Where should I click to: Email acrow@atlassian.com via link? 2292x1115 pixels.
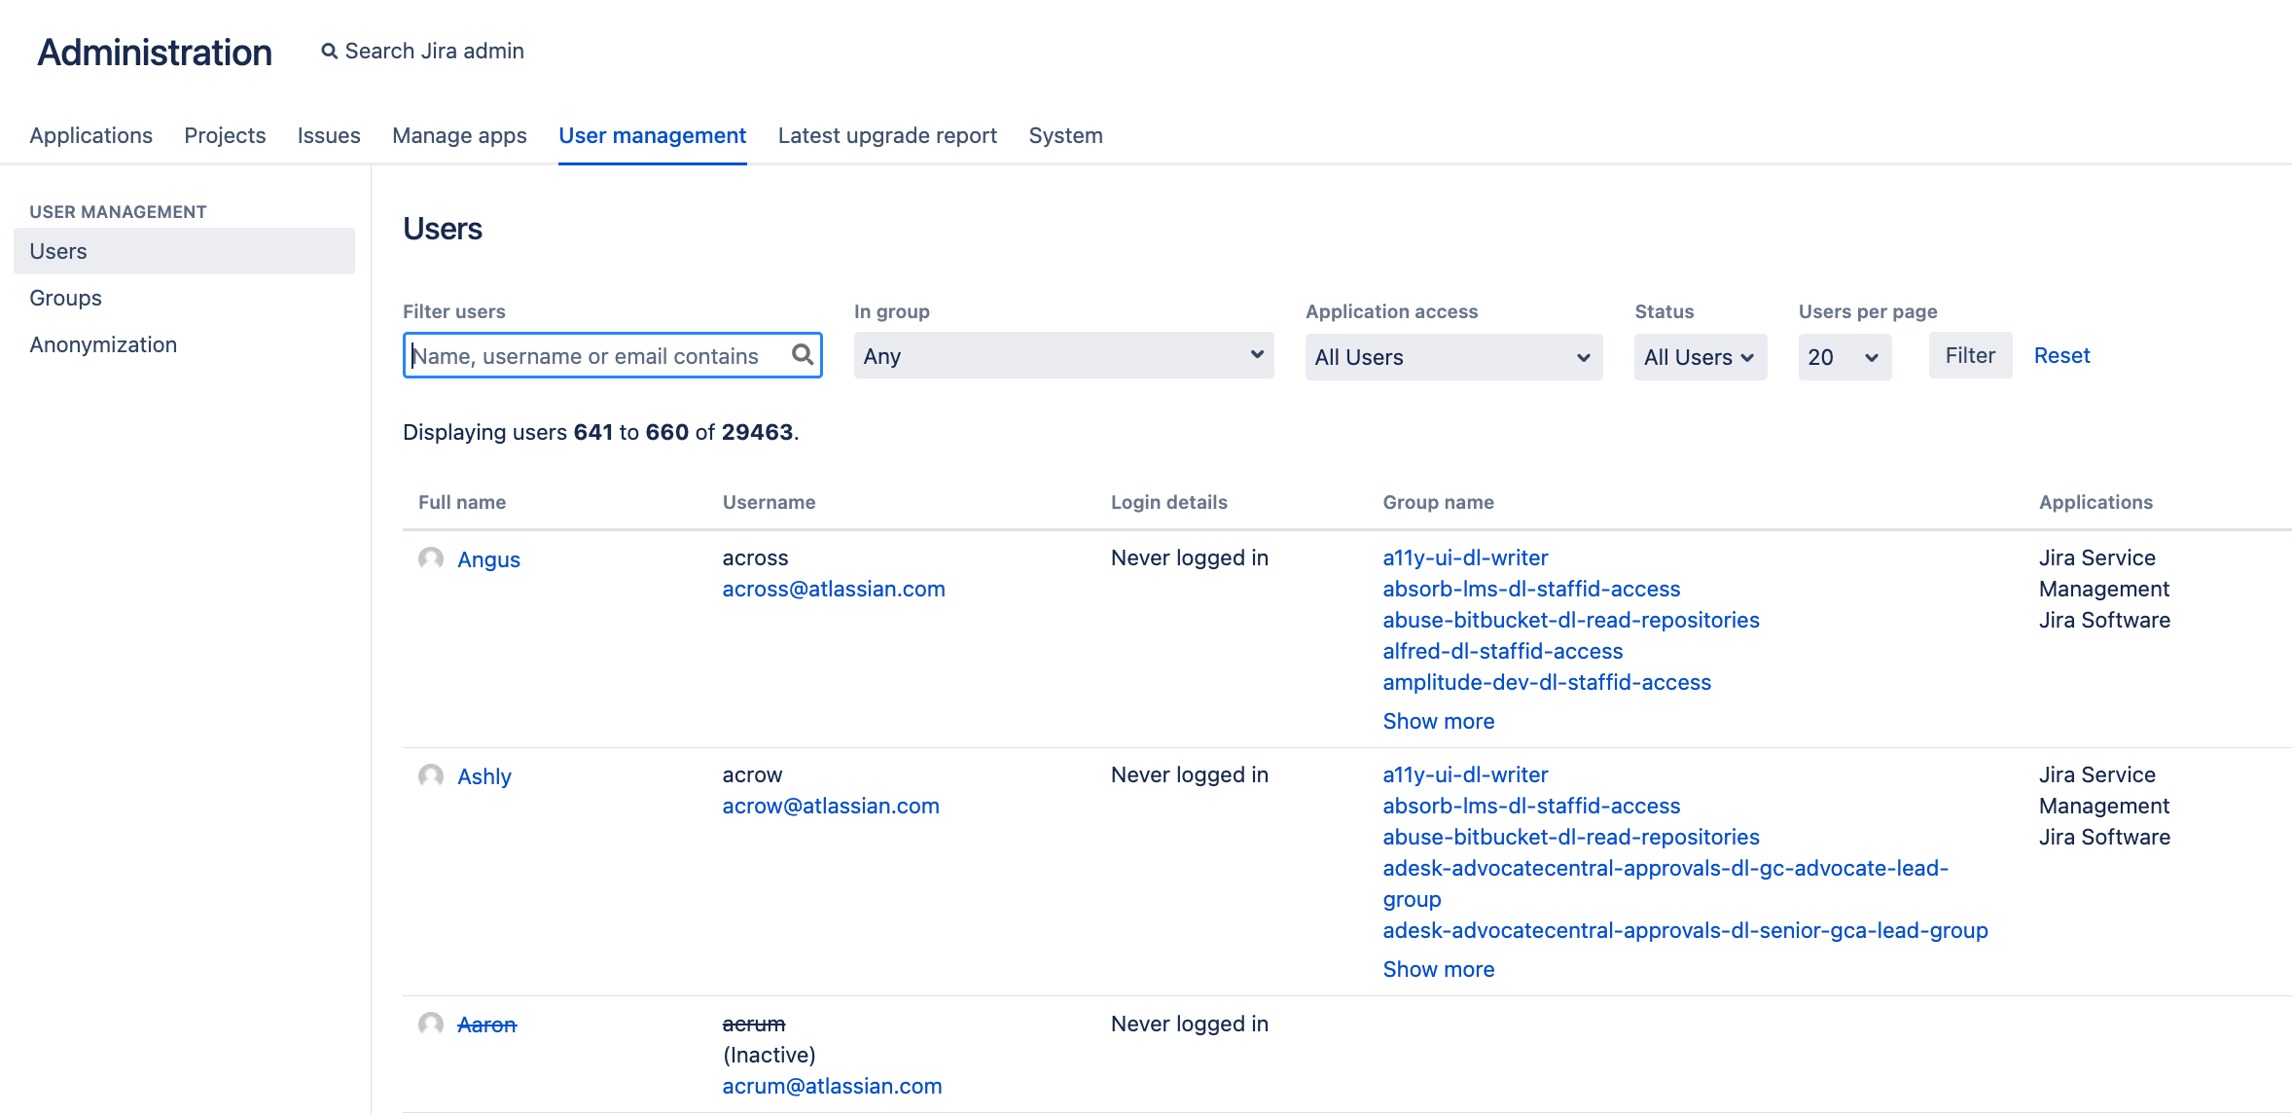tap(830, 805)
